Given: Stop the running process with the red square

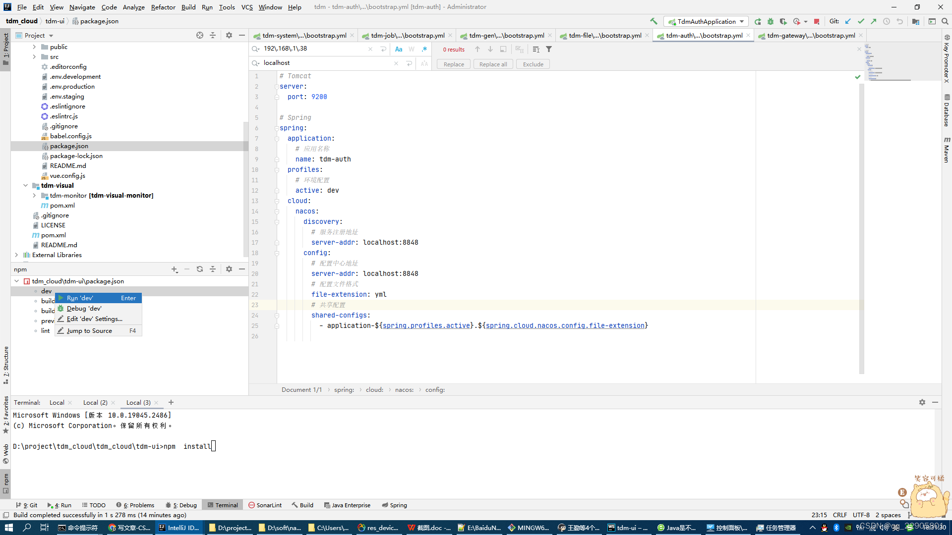Looking at the screenshot, I should 817,21.
